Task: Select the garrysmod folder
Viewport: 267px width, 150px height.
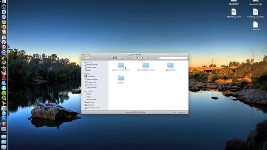Action: tap(170, 67)
